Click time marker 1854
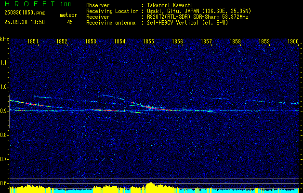 (x=119, y=41)
